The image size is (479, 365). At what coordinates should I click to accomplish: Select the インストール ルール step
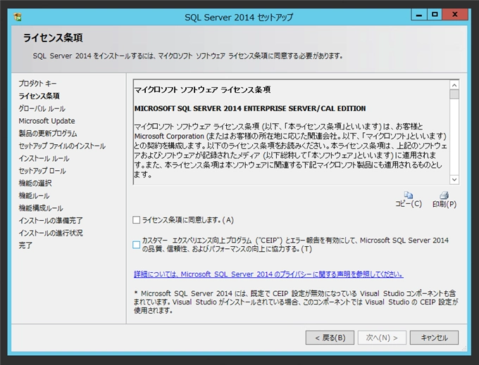(x=44, y=158)
